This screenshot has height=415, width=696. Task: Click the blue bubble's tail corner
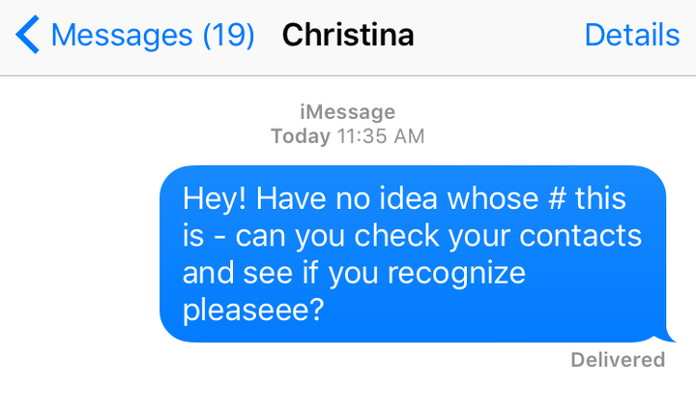point(669,339)
